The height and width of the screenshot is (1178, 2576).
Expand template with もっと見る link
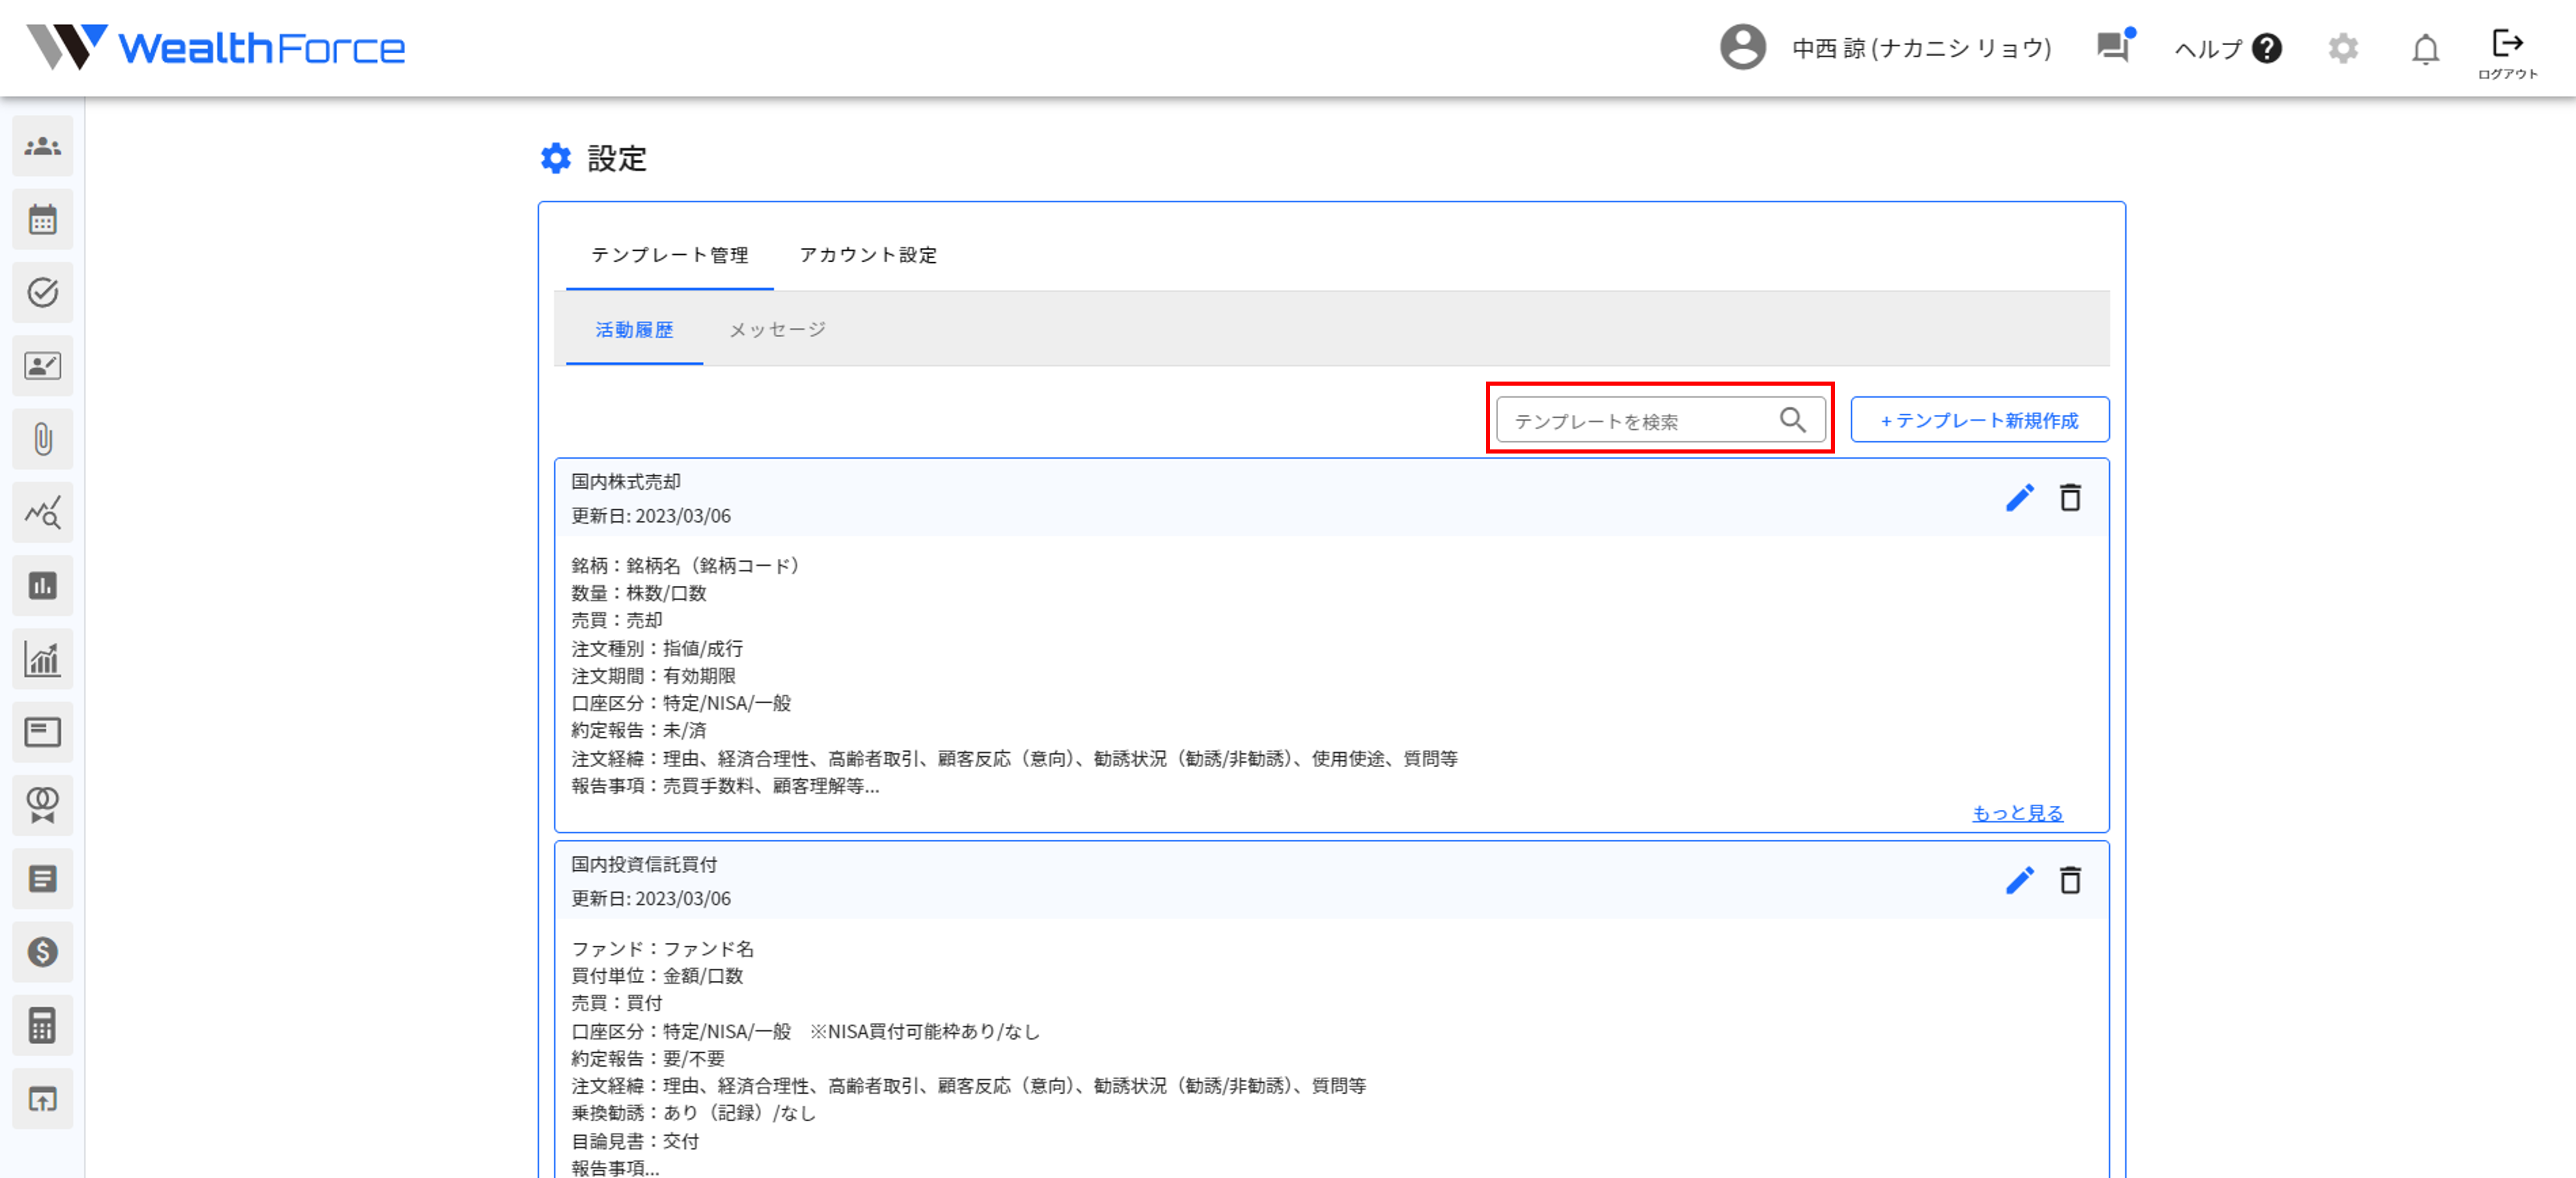tap(2017, 813)
